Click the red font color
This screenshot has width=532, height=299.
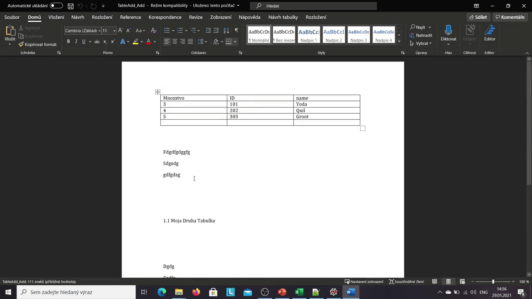coord(148,42)
